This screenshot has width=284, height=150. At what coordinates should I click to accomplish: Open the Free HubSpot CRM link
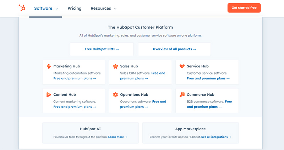coord(102,49)
